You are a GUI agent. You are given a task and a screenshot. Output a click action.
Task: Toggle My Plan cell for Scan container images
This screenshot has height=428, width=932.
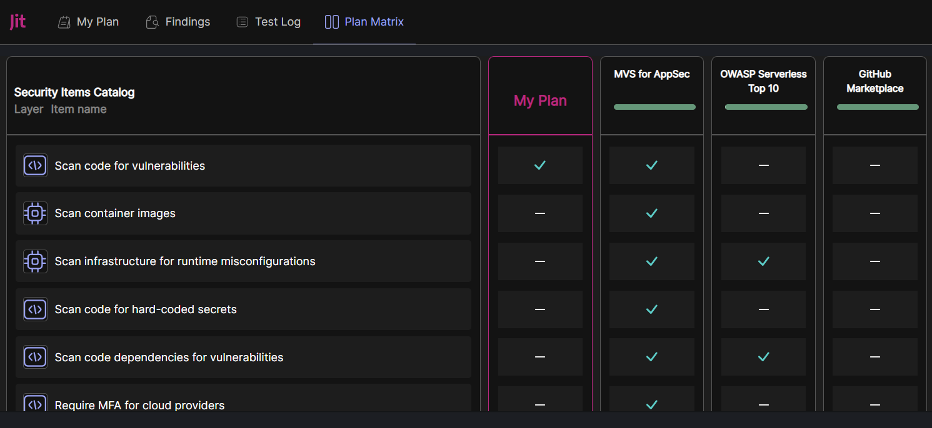pyautogui.click(x=540, y=213)
